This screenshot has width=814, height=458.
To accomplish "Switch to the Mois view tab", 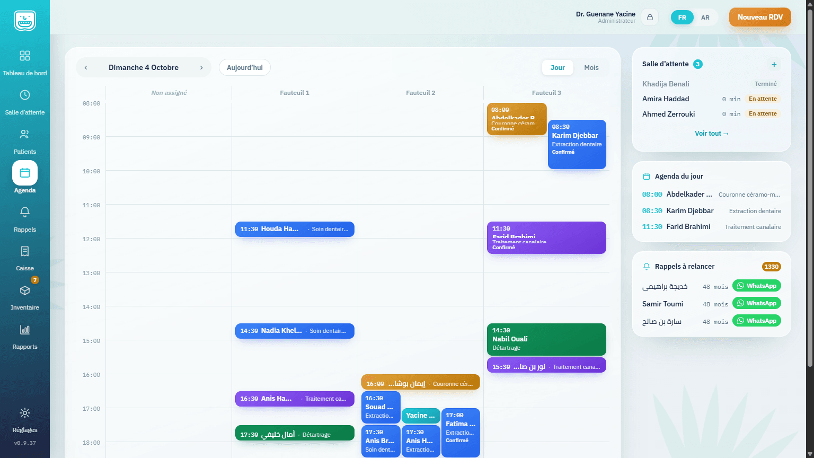I will point(591,67).
